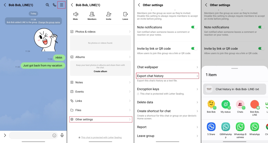Click the Change the group name link
Screen dimensions: 268x143
[x=49, y=22]
